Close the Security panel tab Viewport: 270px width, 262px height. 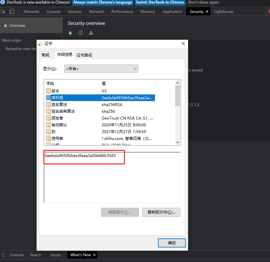(207, 12)
